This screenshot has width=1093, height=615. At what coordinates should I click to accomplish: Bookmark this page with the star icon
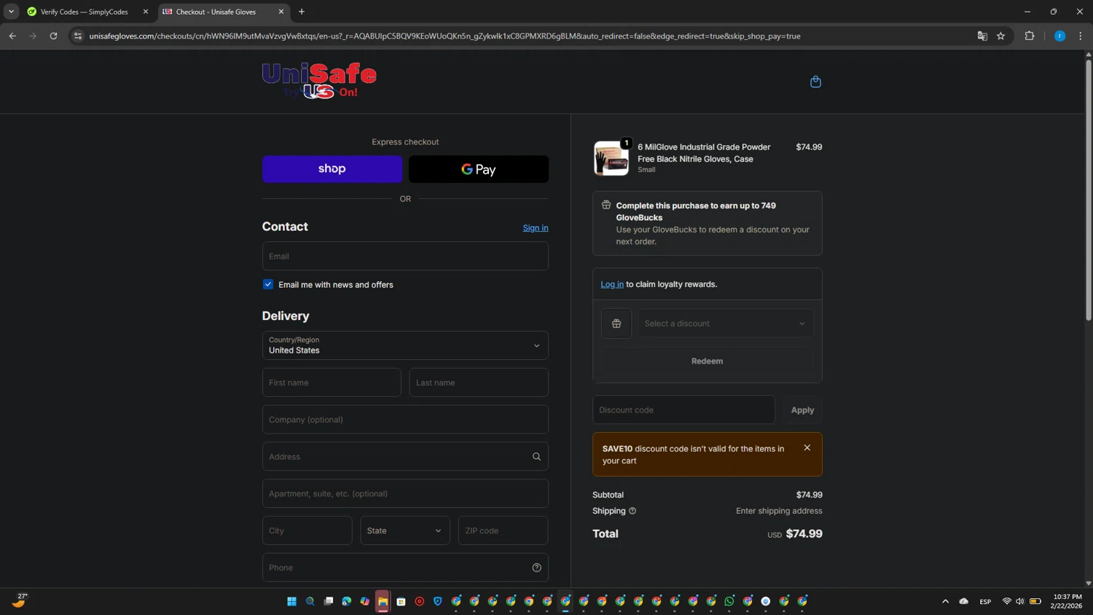coord(1000,36)
